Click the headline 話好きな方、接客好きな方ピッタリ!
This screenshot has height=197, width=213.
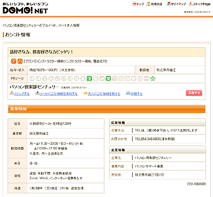pos(42,52)
